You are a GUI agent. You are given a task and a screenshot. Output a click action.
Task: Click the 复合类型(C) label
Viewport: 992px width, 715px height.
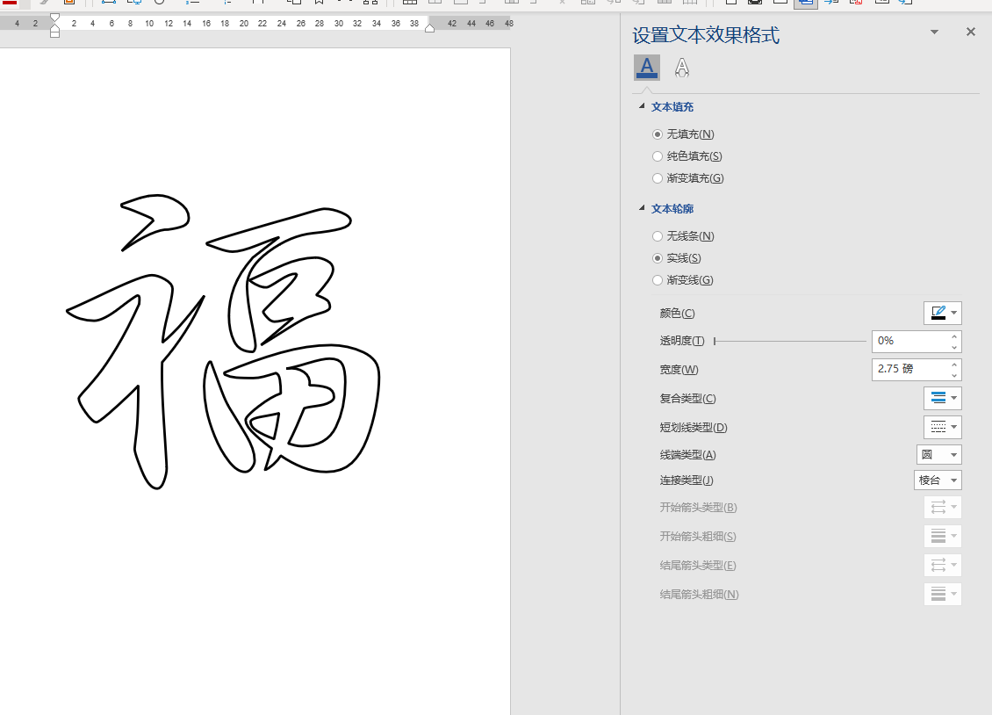coord(687,399)
